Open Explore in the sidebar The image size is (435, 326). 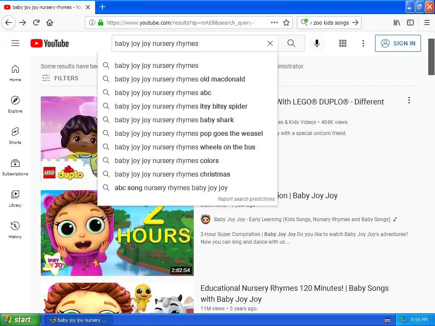[15, 104]
